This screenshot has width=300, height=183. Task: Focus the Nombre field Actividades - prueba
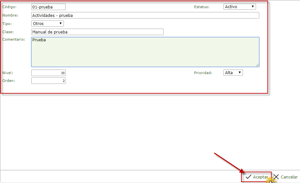tap(145, 15)
